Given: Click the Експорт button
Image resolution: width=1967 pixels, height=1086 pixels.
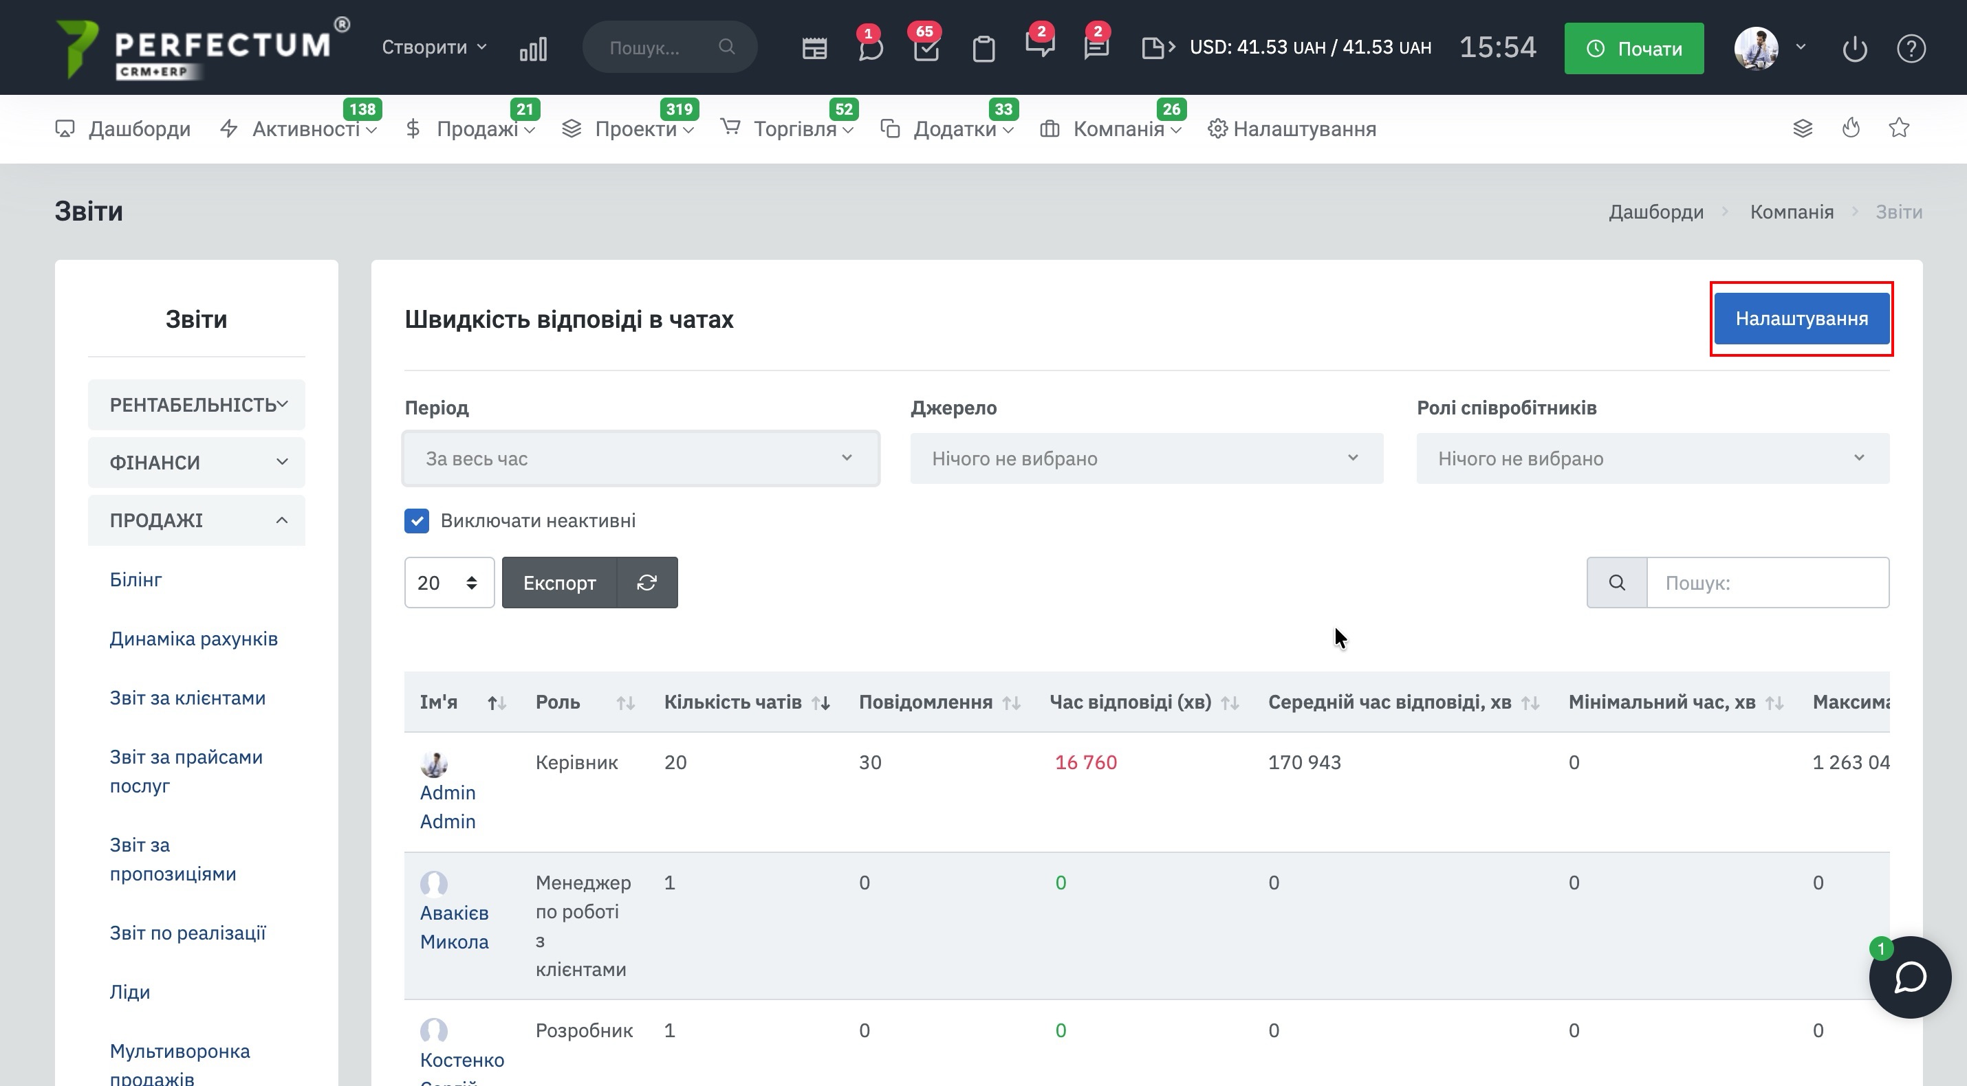Looking at the screenshot, I should coord(559,582).
